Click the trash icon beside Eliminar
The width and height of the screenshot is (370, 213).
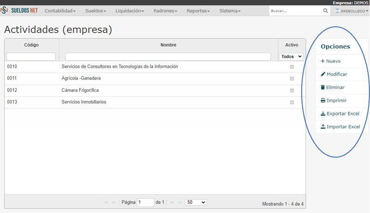(x=322, y=87)
